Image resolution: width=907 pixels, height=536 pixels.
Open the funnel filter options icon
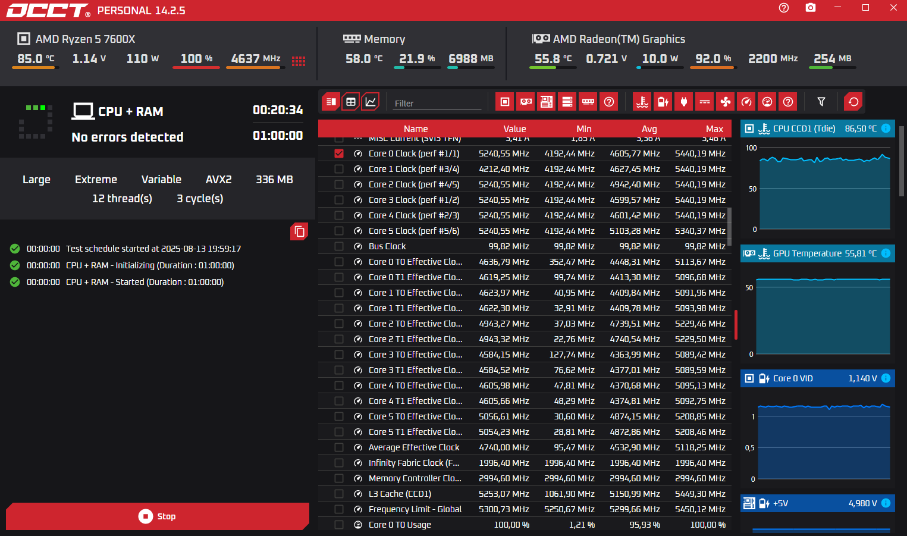tap(821, 102)
